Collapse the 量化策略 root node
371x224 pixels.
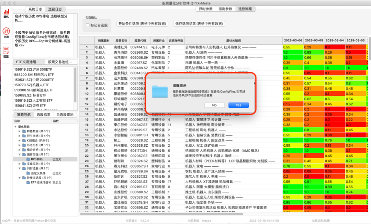pos(15,126)
